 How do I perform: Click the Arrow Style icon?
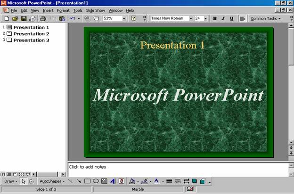tap(186, 181)
